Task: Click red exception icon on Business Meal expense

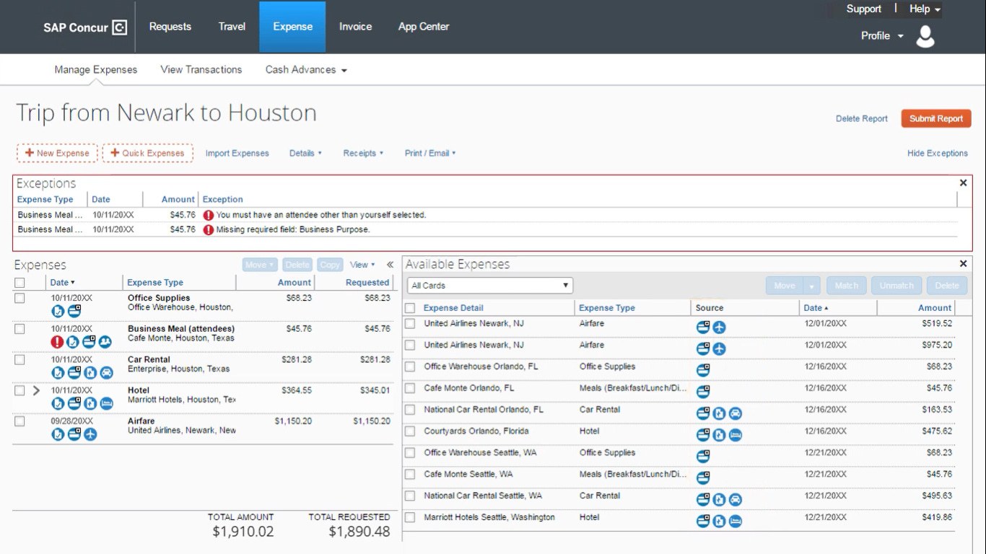Action: pyautogui.click(x=58, y=342)
